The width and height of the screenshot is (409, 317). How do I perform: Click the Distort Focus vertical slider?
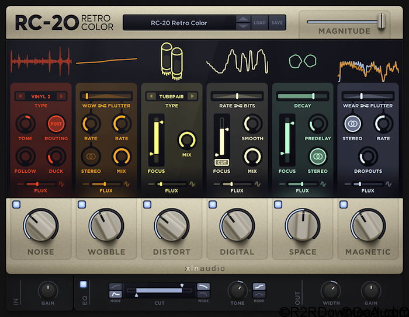[x=156, y=140]
